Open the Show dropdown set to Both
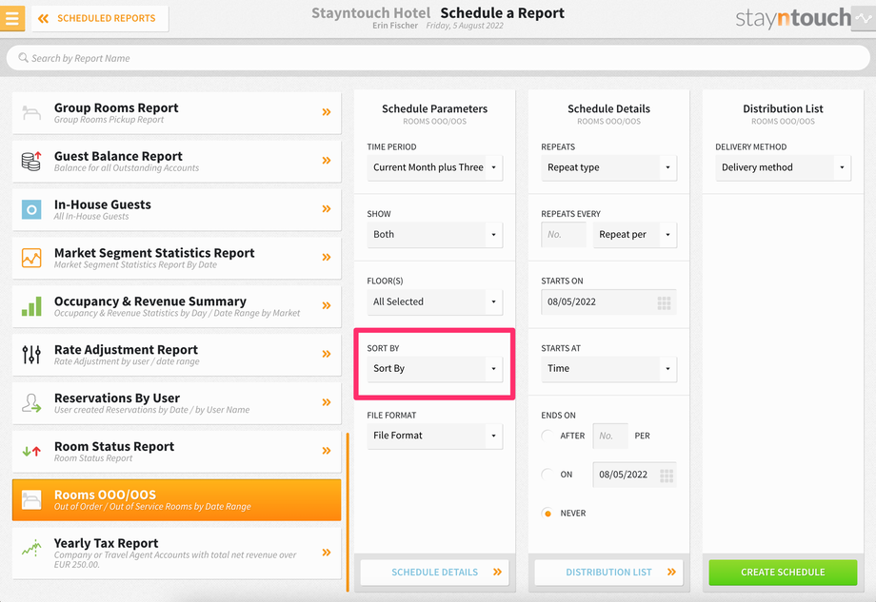The width and height of the screenshot is (876, 602). click(x=434, y=234)
